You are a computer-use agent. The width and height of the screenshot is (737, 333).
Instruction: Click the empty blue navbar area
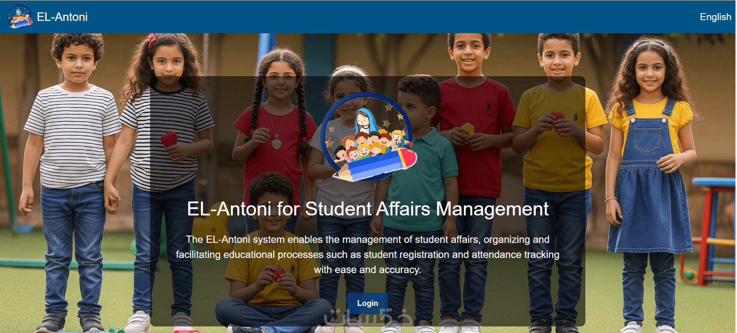(x=387, y=17)
